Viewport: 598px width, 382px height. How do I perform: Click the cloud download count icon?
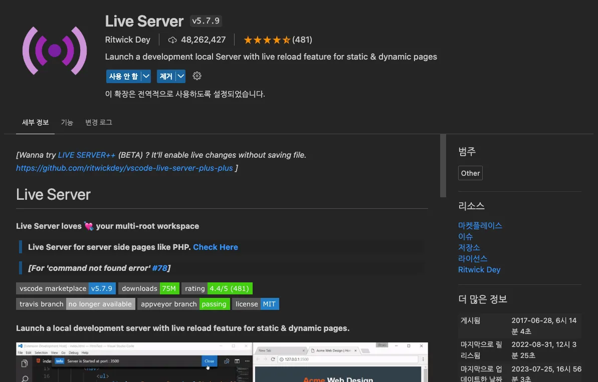172,40
